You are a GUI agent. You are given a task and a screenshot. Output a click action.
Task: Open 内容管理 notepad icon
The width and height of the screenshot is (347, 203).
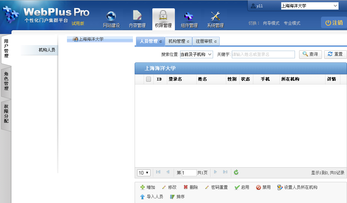click(137, 17)
